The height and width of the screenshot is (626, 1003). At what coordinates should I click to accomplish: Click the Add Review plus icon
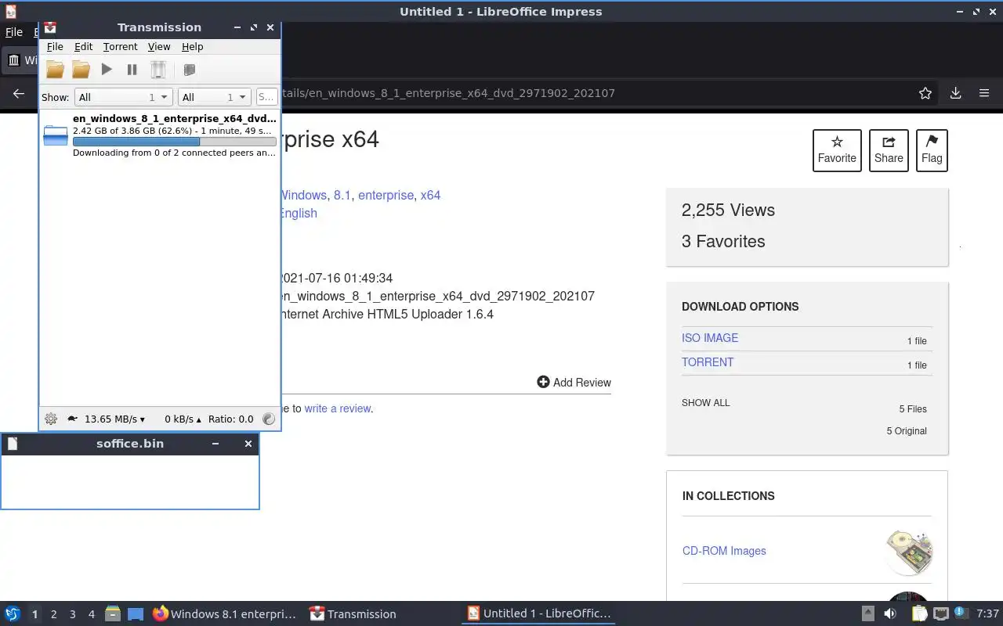543,382
